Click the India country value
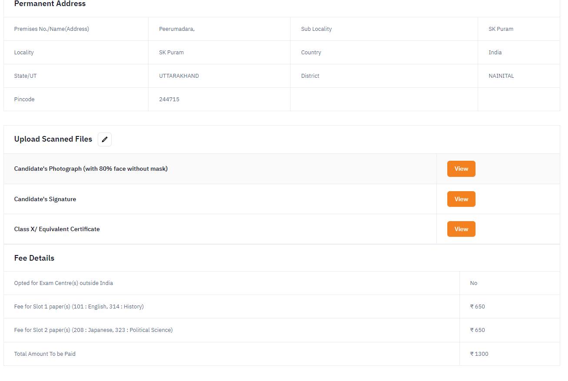Screen dimensions: 568x381 [x=495, y=53]
